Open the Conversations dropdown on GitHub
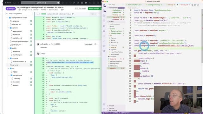Screen dimensions: 203x114 [x=54, y=10]
